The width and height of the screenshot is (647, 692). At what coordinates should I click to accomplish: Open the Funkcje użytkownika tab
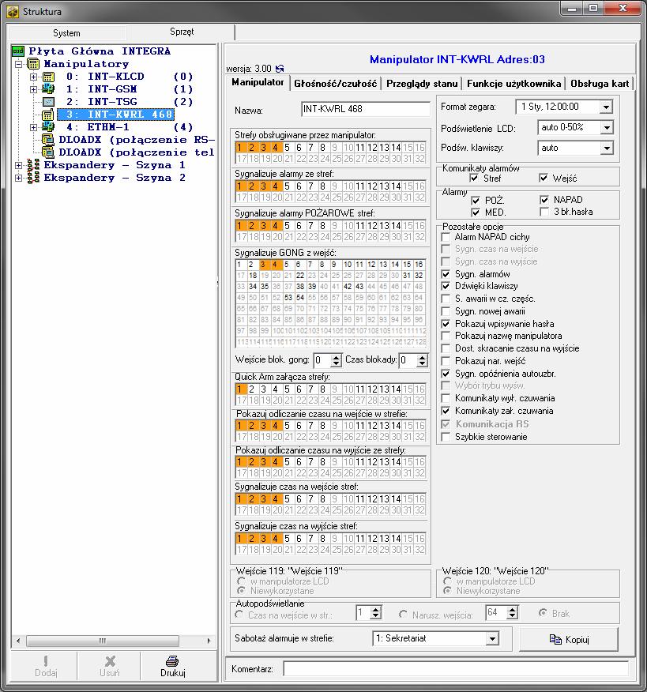(x=513, y=84)
